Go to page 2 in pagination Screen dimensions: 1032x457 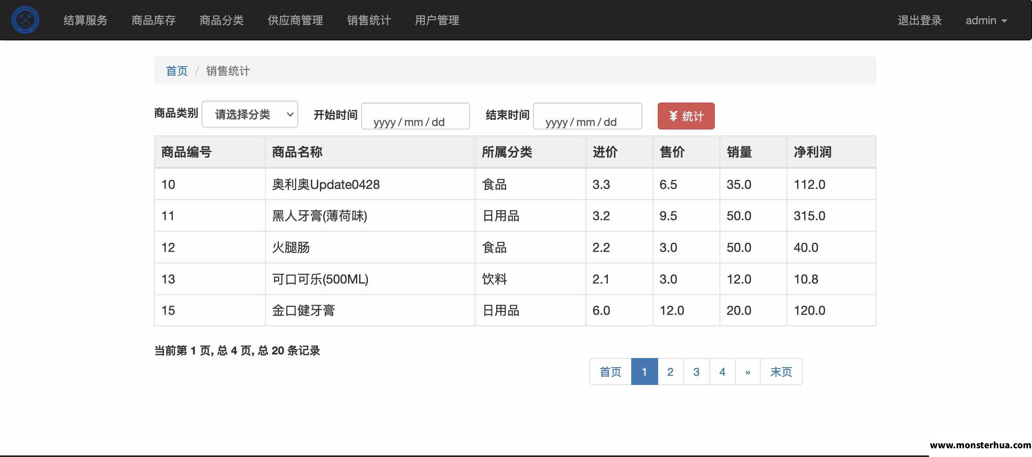tap(670, 372)
